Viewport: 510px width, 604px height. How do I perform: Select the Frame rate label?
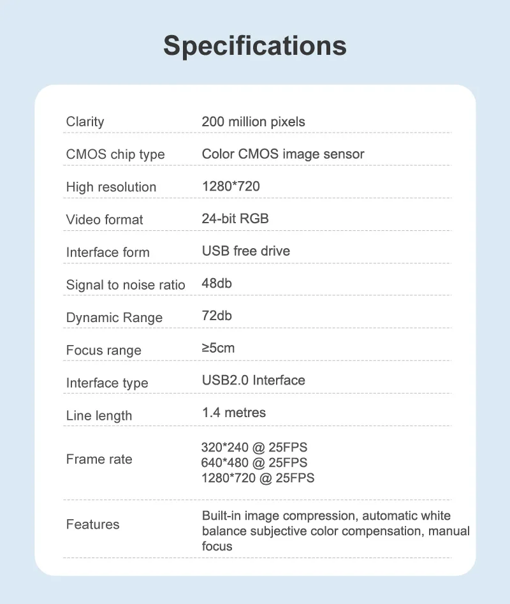coord(99,459)
